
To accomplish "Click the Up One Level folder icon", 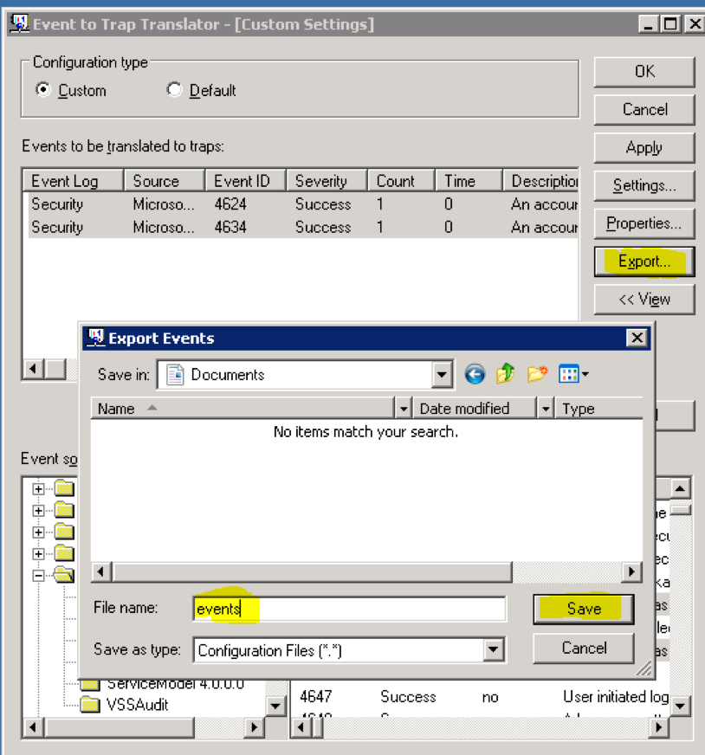I will (505, 374).
